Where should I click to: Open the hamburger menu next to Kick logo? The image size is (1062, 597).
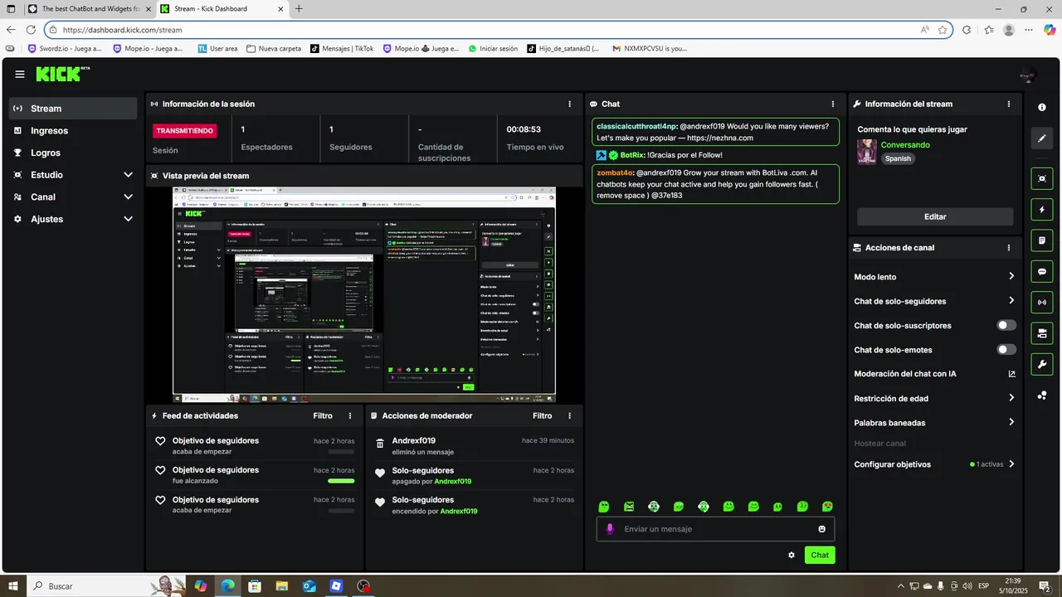[20, 75]
